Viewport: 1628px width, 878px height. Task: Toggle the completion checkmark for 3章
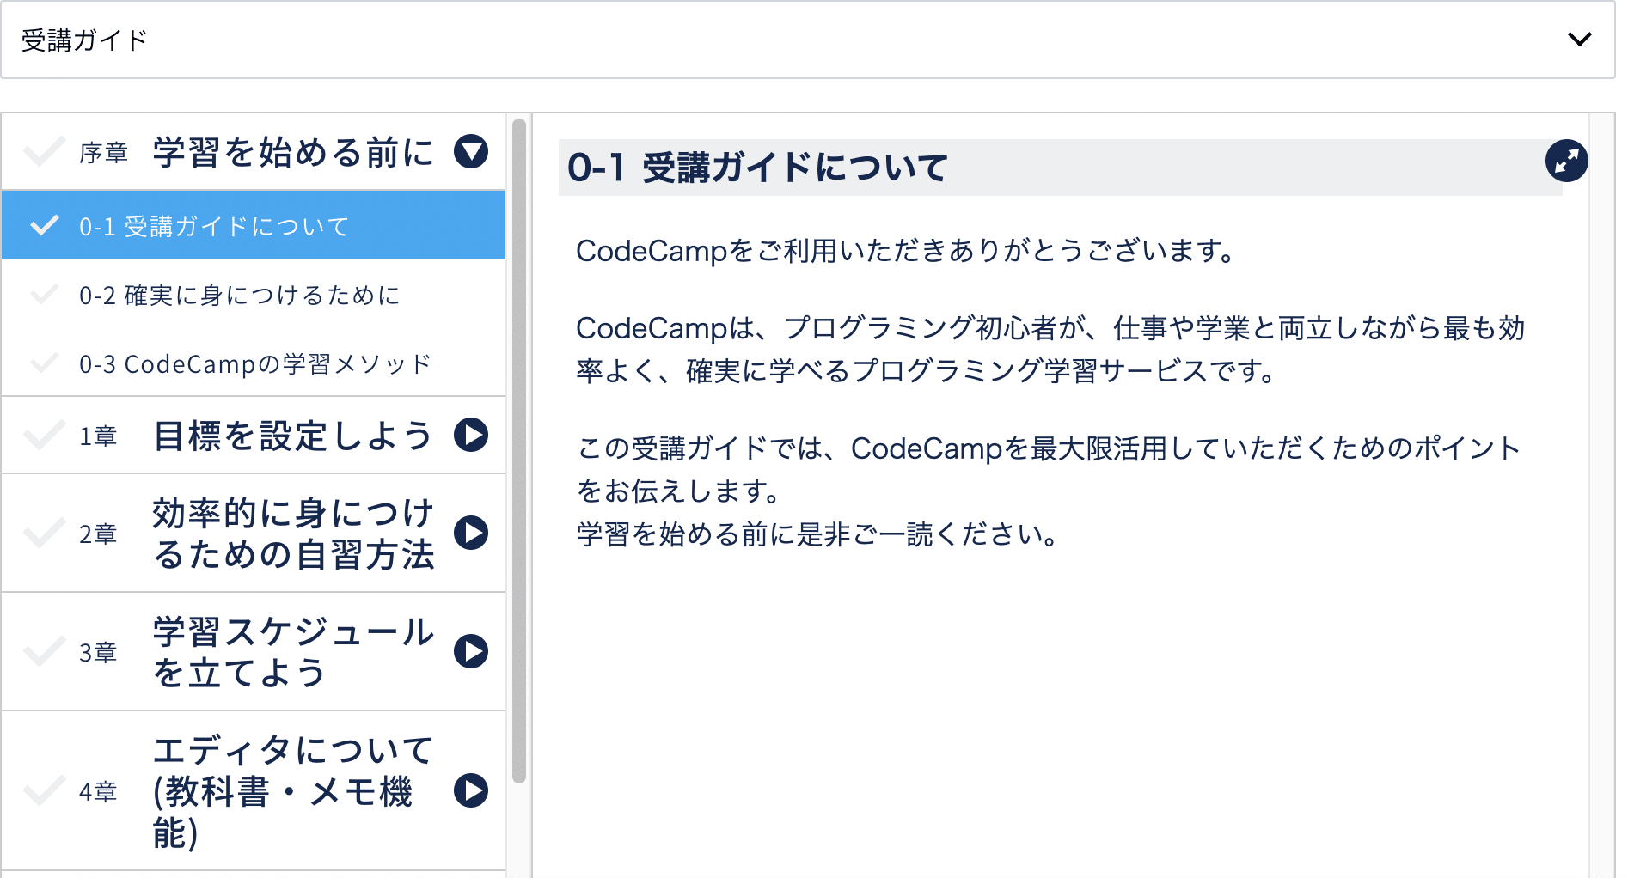45,651
